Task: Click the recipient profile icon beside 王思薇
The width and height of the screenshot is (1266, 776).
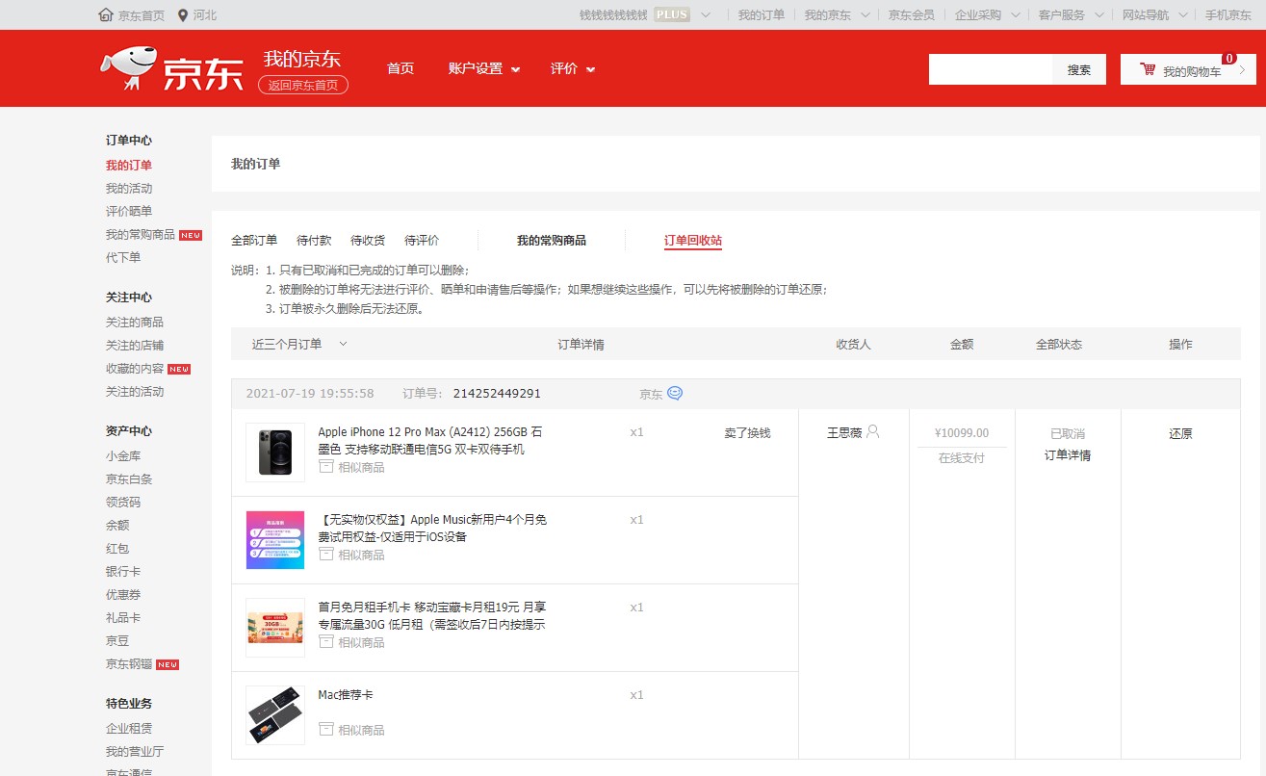Action: click(872, 431)
